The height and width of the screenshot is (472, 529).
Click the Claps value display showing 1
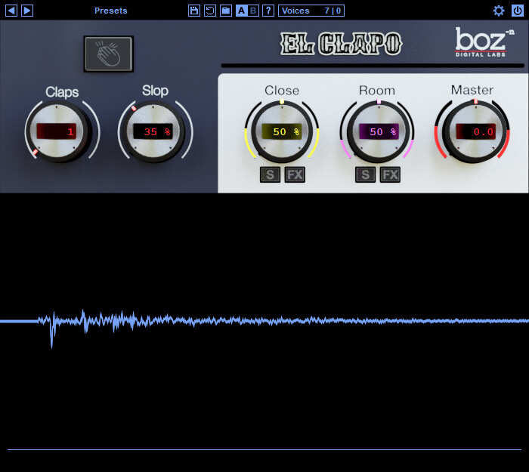click(x=57, y=131)
